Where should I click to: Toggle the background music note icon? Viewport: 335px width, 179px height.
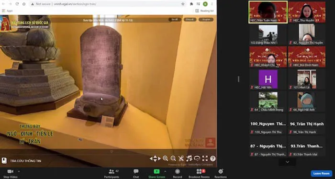click(x=189, y=158)
